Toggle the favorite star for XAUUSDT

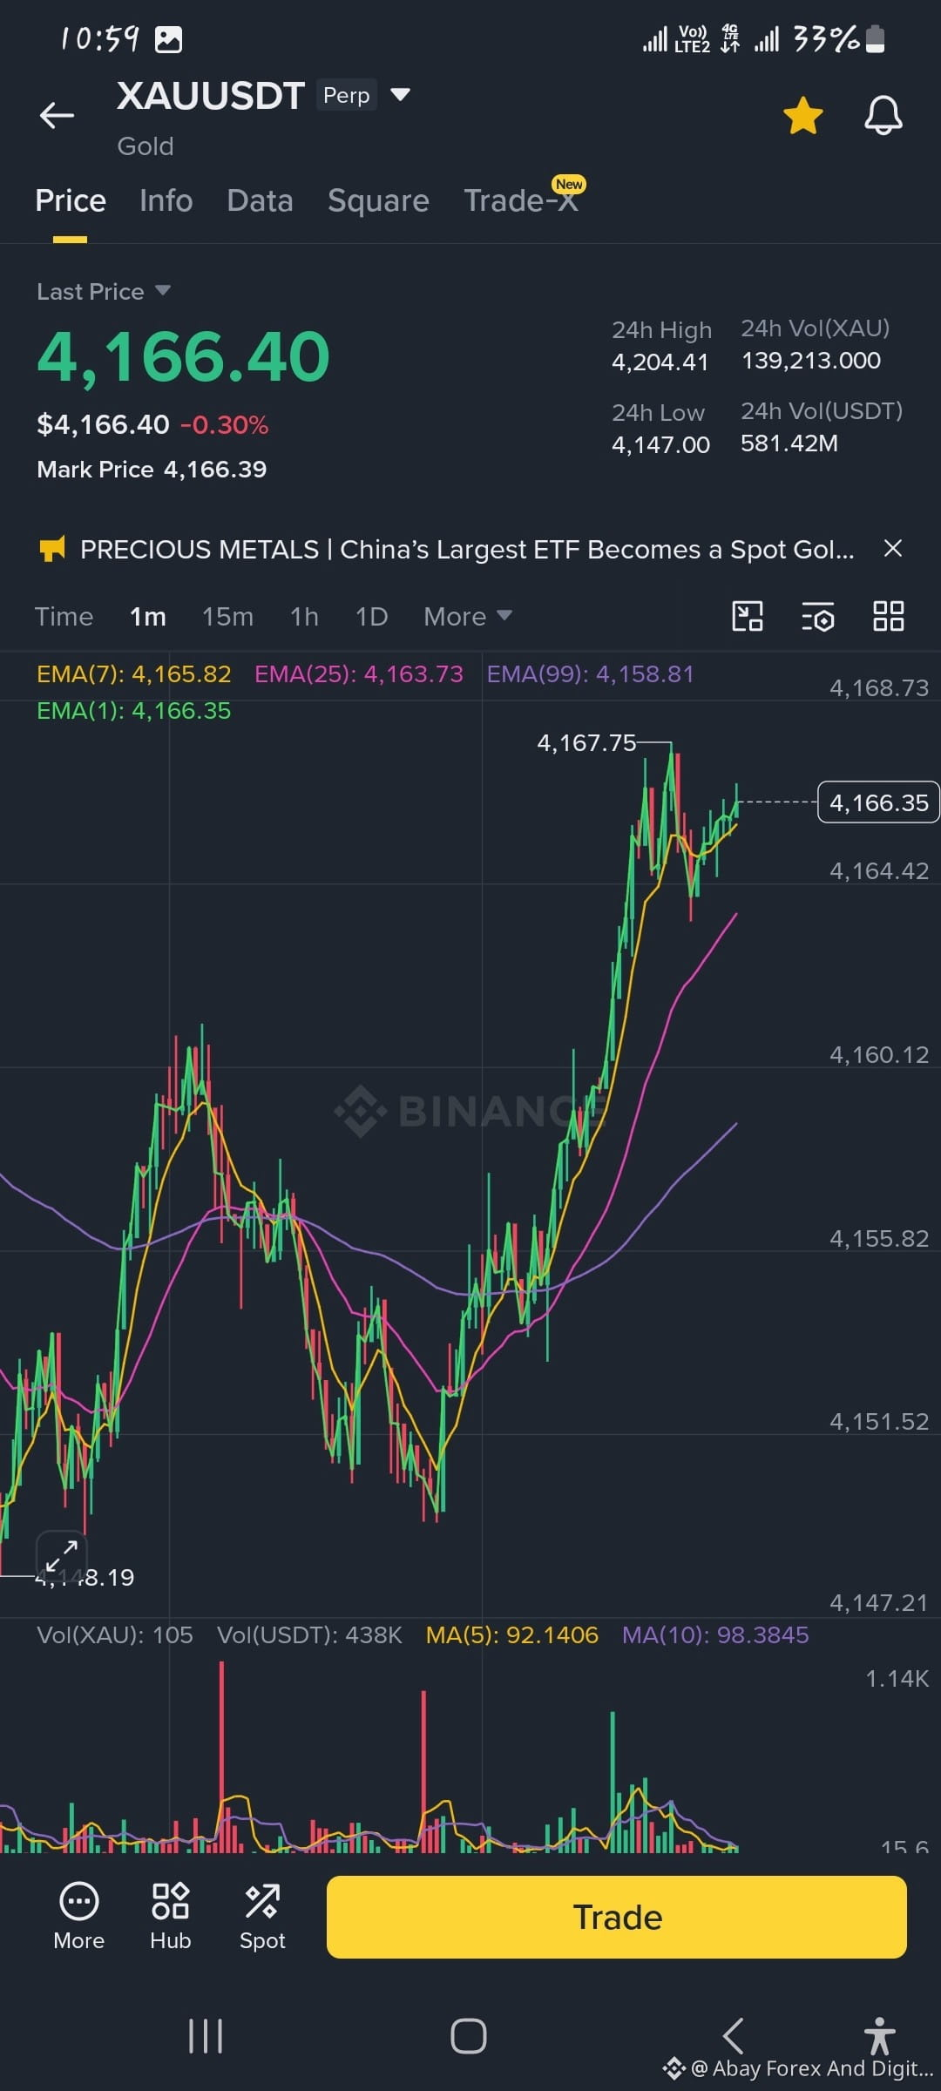(802, 116)
